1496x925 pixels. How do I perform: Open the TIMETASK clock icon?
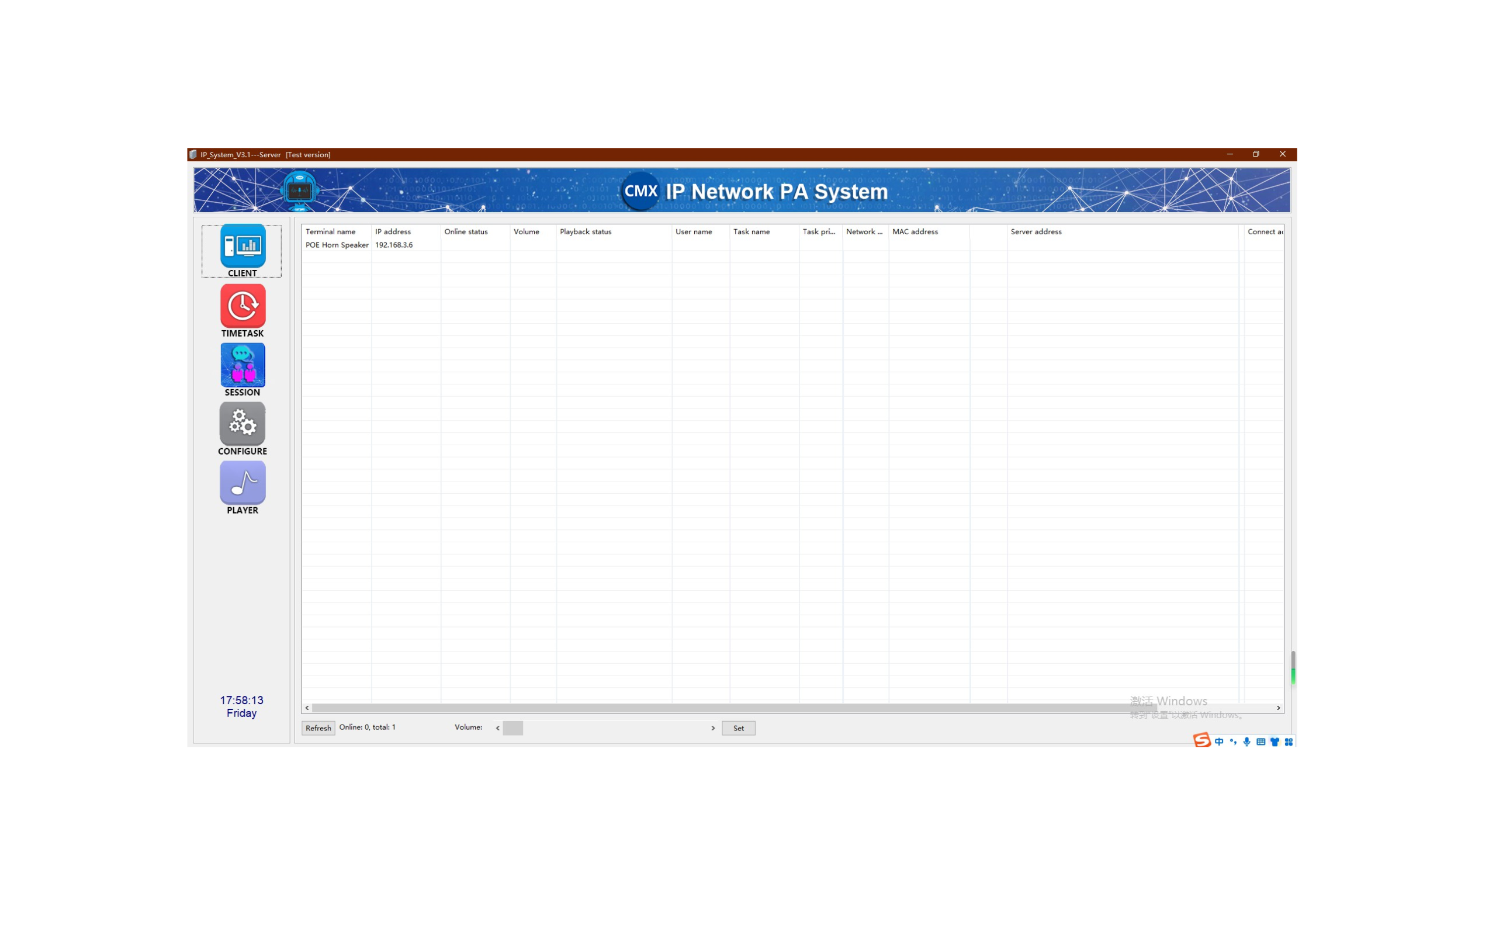[x=243, y=306]
